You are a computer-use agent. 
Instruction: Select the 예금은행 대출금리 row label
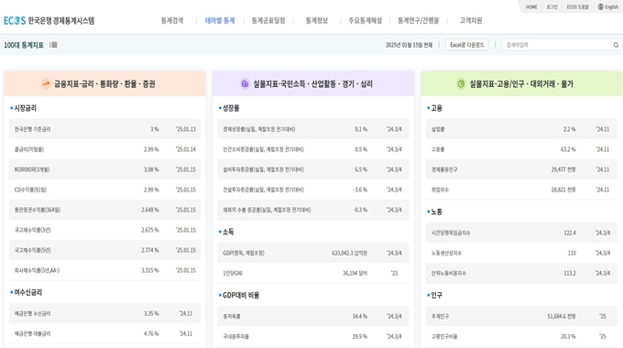33,333
